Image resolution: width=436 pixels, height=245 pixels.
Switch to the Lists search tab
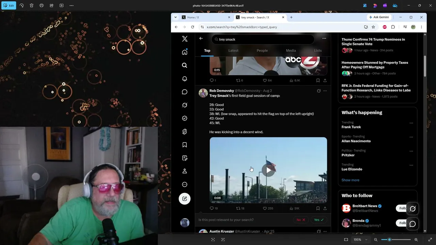point(318,50)
